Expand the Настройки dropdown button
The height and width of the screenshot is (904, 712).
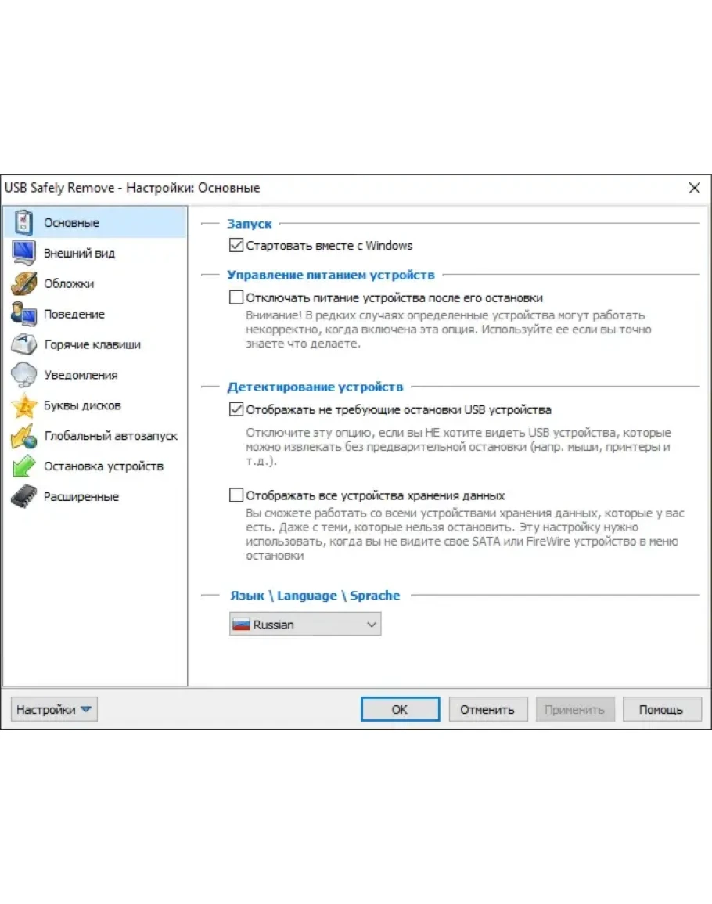[x=54, y=710]
